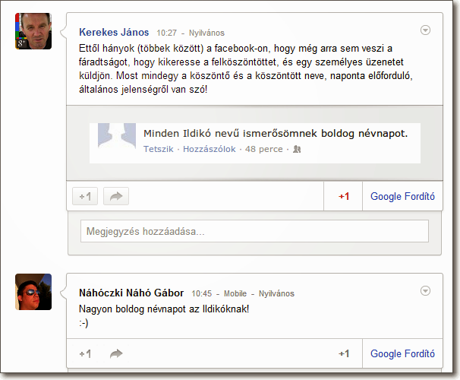Click the 10:27 timestamp on first post
460x380 pixels.
pyautogui.click(x=166, y=33)
